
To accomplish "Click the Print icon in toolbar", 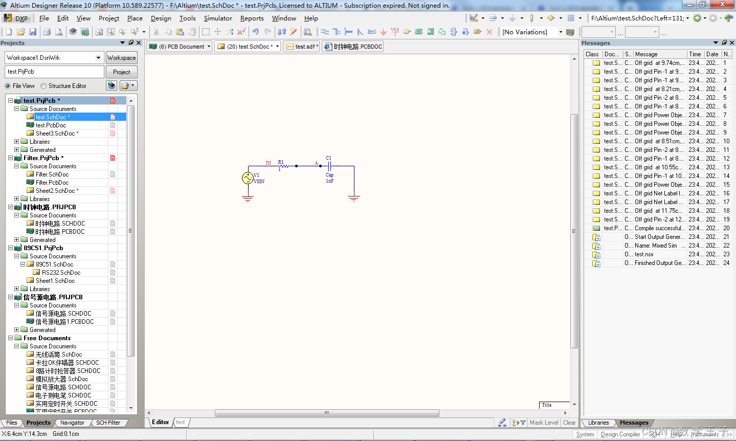I will tap(47, 32).
